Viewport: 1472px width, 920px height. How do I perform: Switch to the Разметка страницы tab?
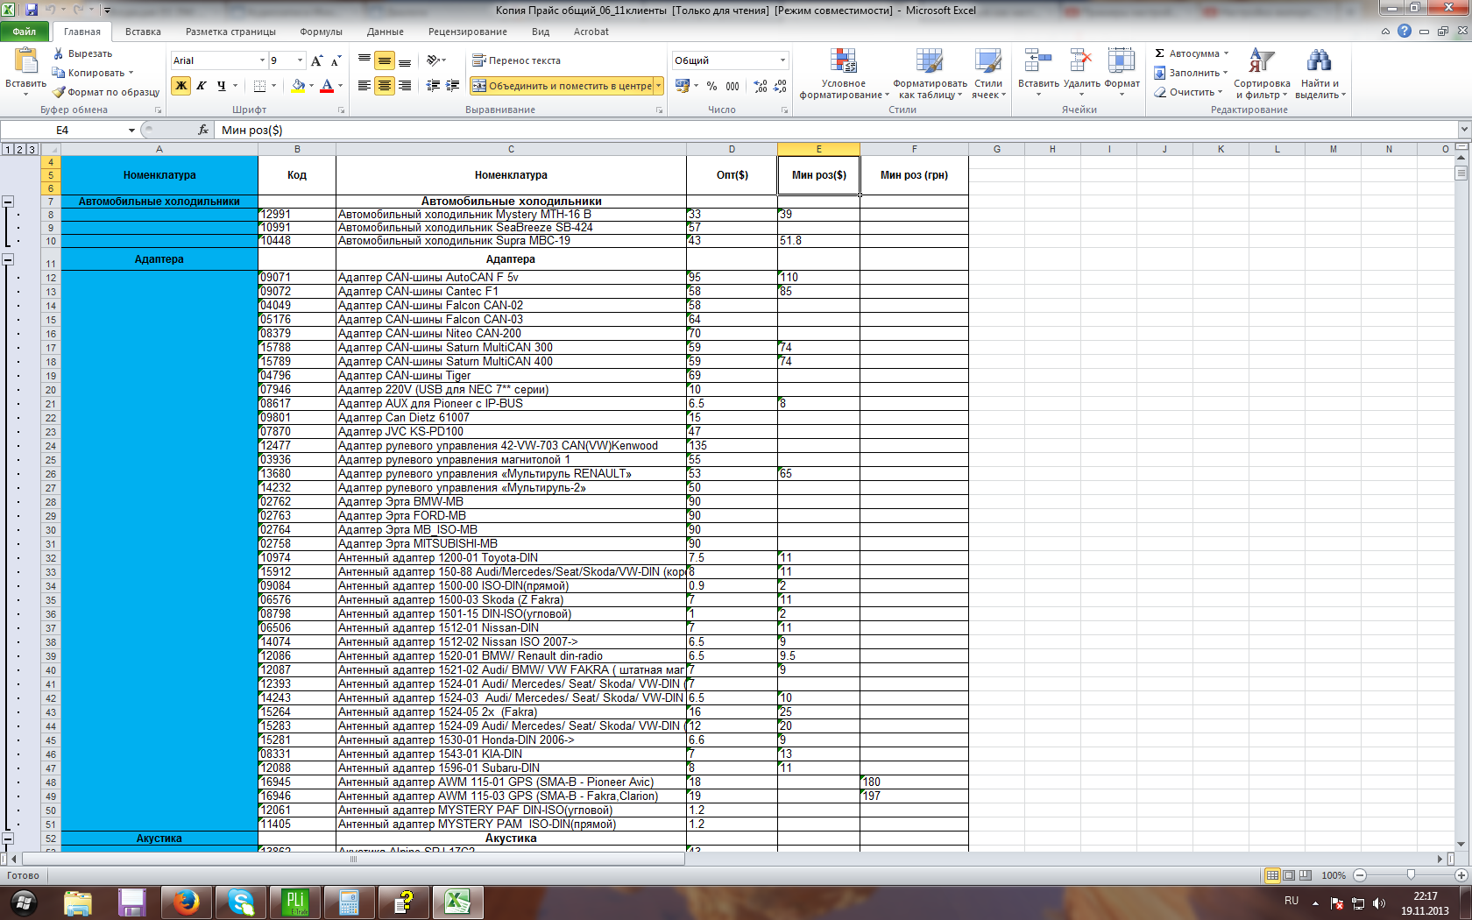230,32
